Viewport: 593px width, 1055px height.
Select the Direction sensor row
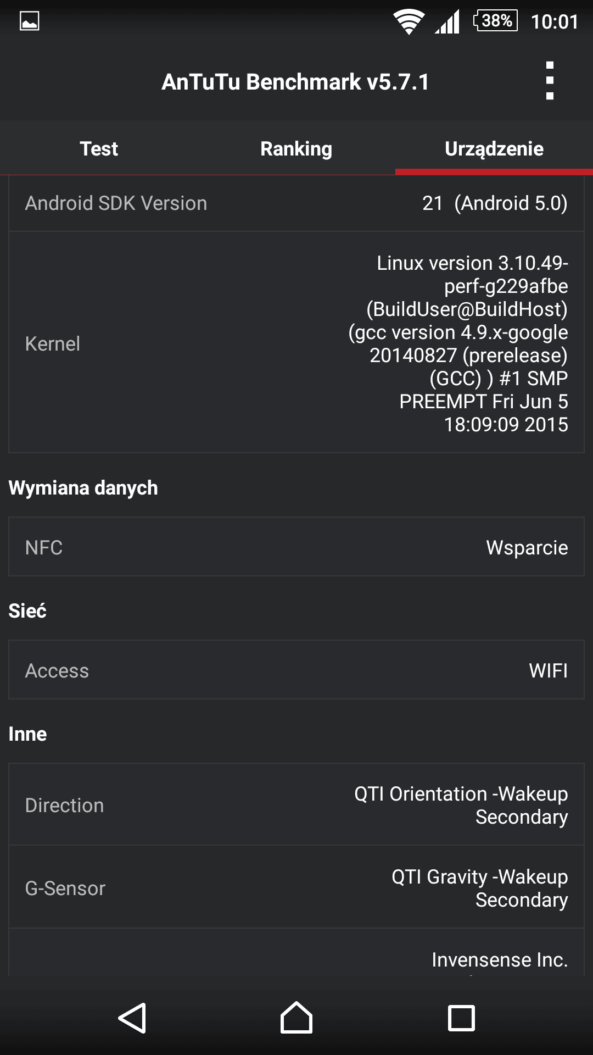point(296,805)
